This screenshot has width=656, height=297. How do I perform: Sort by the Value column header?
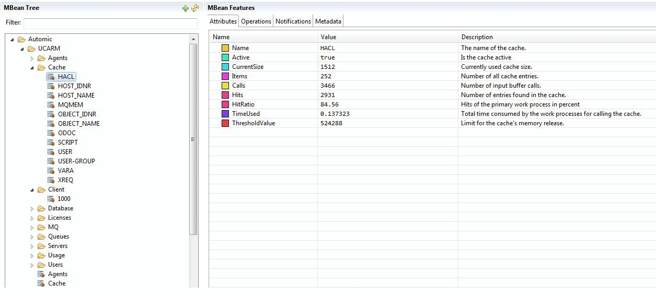388,37
